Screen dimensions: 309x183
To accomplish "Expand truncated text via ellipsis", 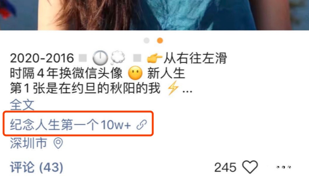I will 187,91.
